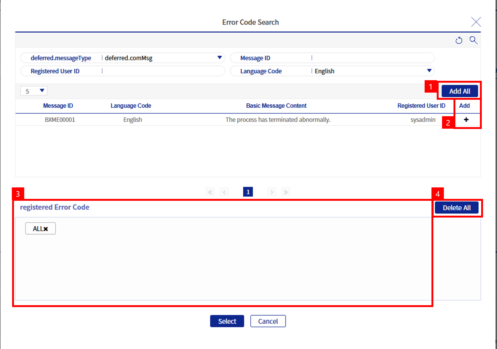The width and height of the screenshot is (497, 349).
Task: Select page 1 in pagination
Action: click(x=248, y=192)
